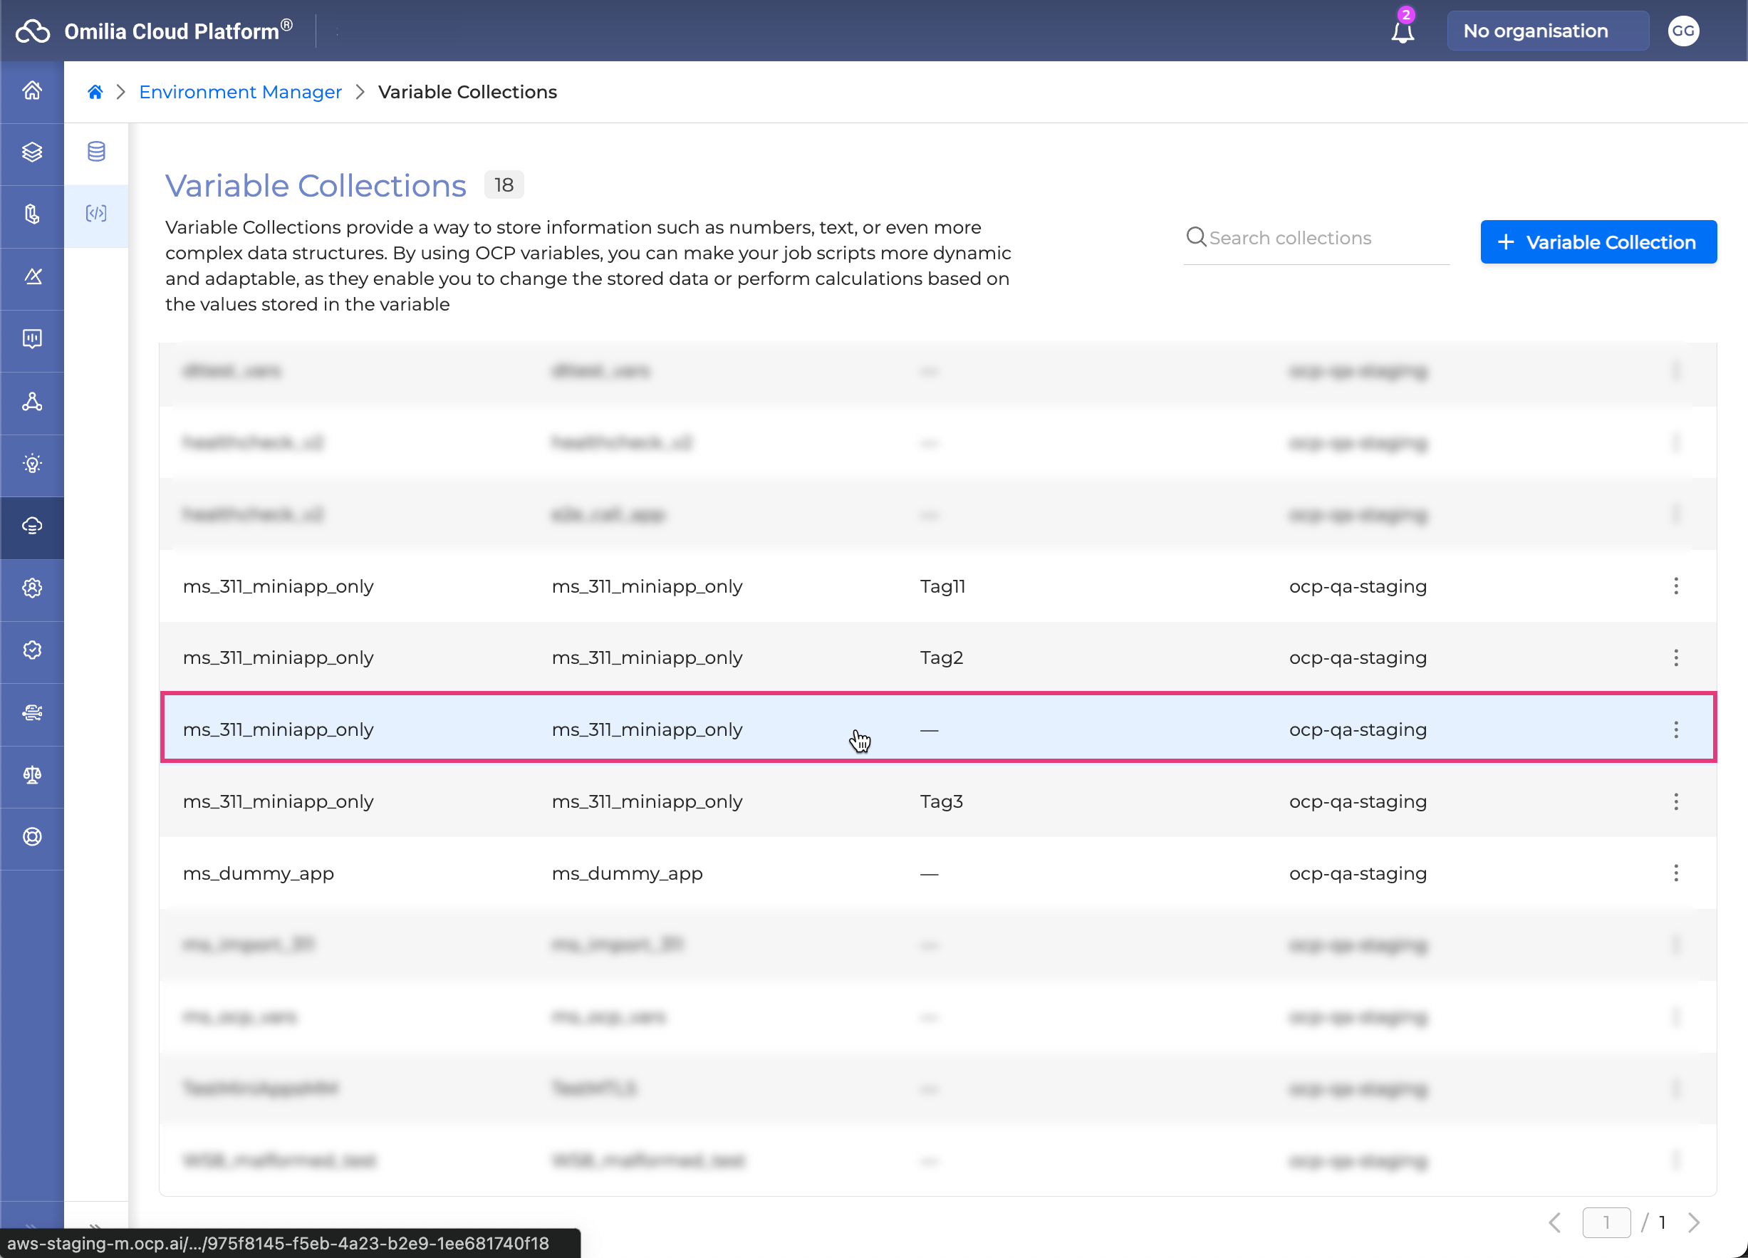Go to previous page arrow
The image size is (1748, 1258).
point(1555,1222)
